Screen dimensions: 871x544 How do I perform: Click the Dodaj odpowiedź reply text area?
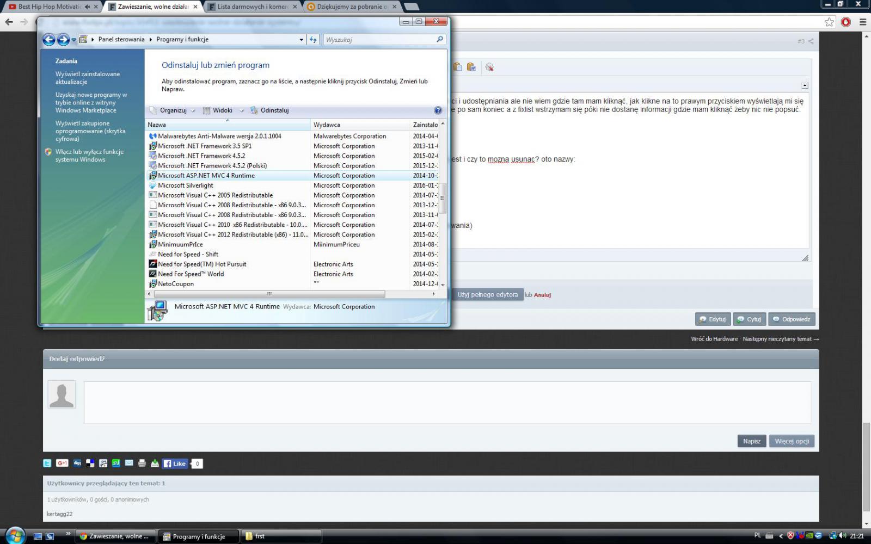coord(447,403)
